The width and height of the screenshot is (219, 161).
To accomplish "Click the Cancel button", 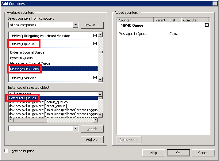I will pyautogui.click(x=203, y=153).
